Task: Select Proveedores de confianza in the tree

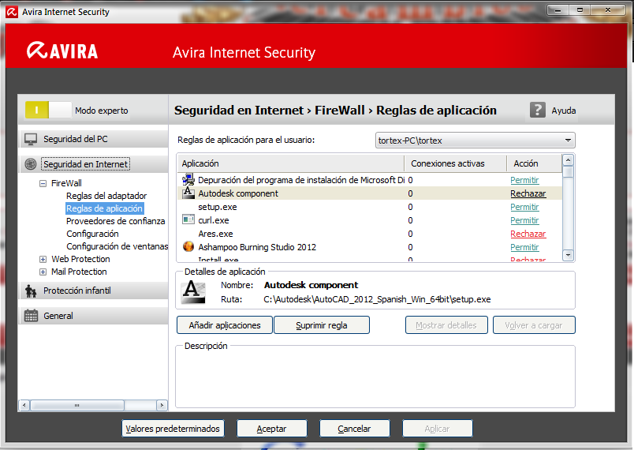Action: [116, 221]
